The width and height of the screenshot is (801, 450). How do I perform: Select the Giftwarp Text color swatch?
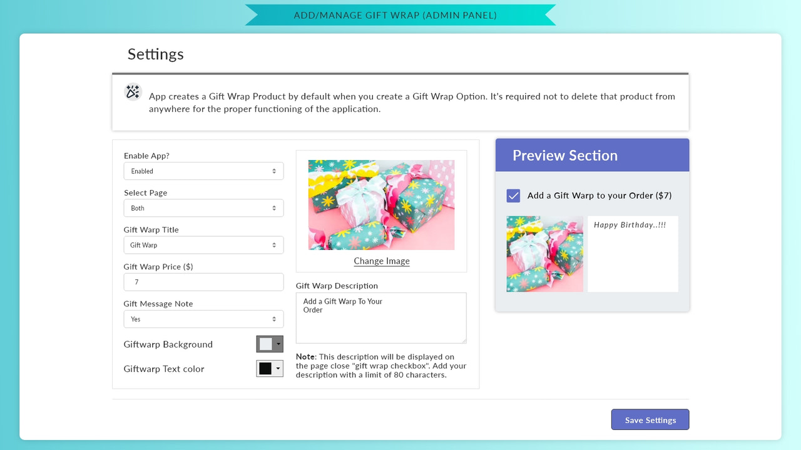tap(265, 368)
